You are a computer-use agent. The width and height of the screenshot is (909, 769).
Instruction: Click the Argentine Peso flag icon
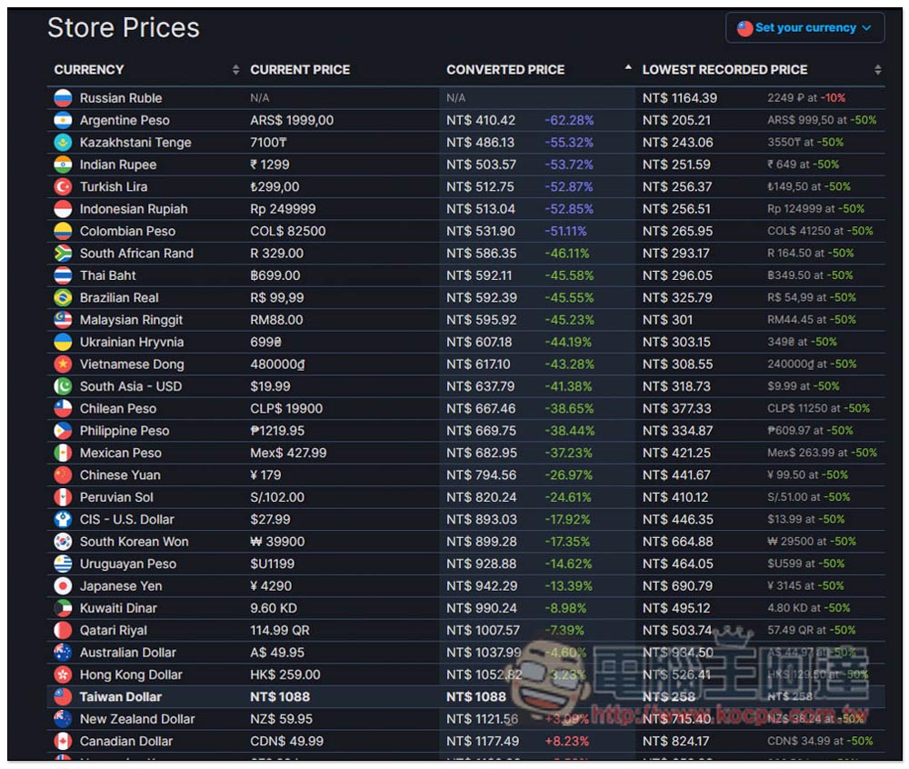(x=63, y=120)
